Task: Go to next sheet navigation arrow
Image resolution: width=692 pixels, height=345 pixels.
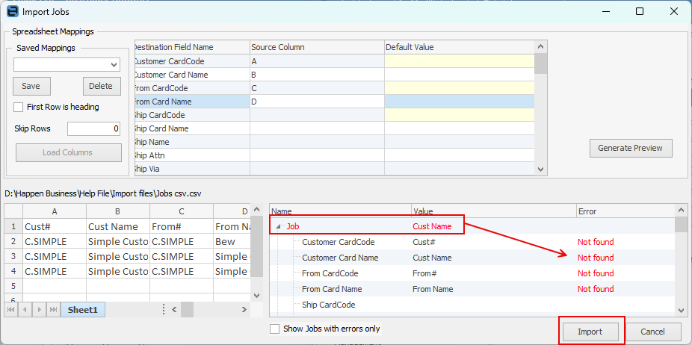Action: pyautogui.click(x=40, y=310)
